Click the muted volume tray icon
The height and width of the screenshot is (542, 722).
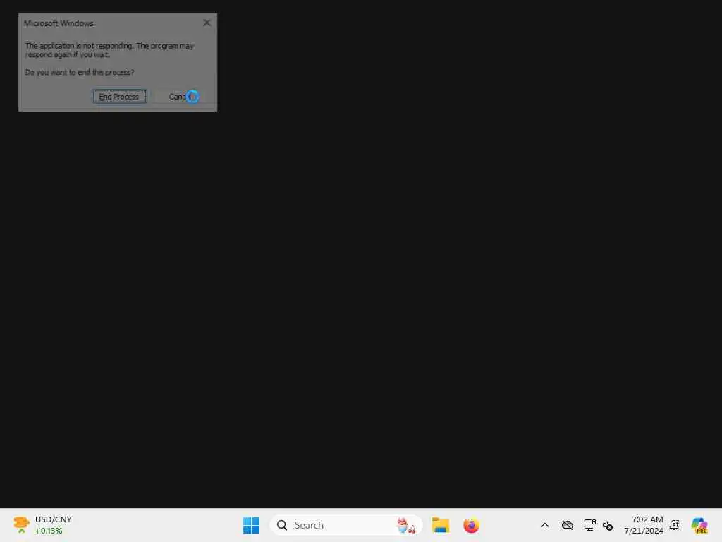click(x=608, y=525)
